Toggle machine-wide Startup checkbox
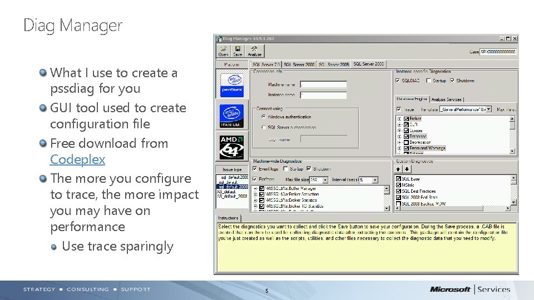Screen dimensions: 534x300 tap(286, 169)
